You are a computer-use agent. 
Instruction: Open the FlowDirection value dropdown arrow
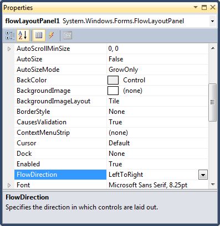(x=203, y=175)
